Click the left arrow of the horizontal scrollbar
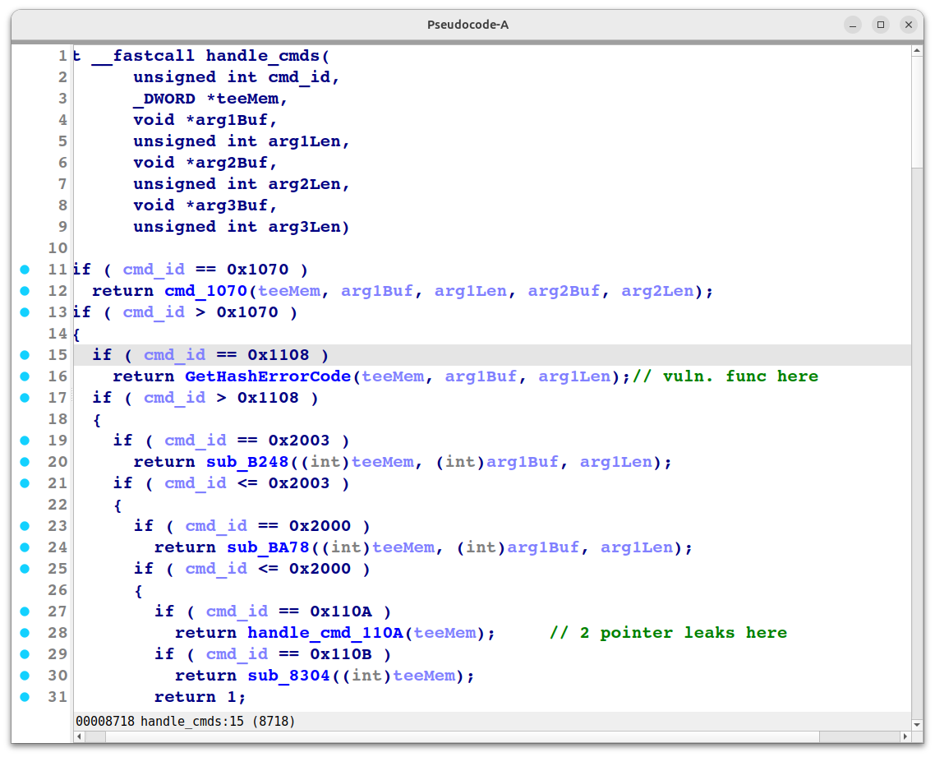 tap(78, 737)
